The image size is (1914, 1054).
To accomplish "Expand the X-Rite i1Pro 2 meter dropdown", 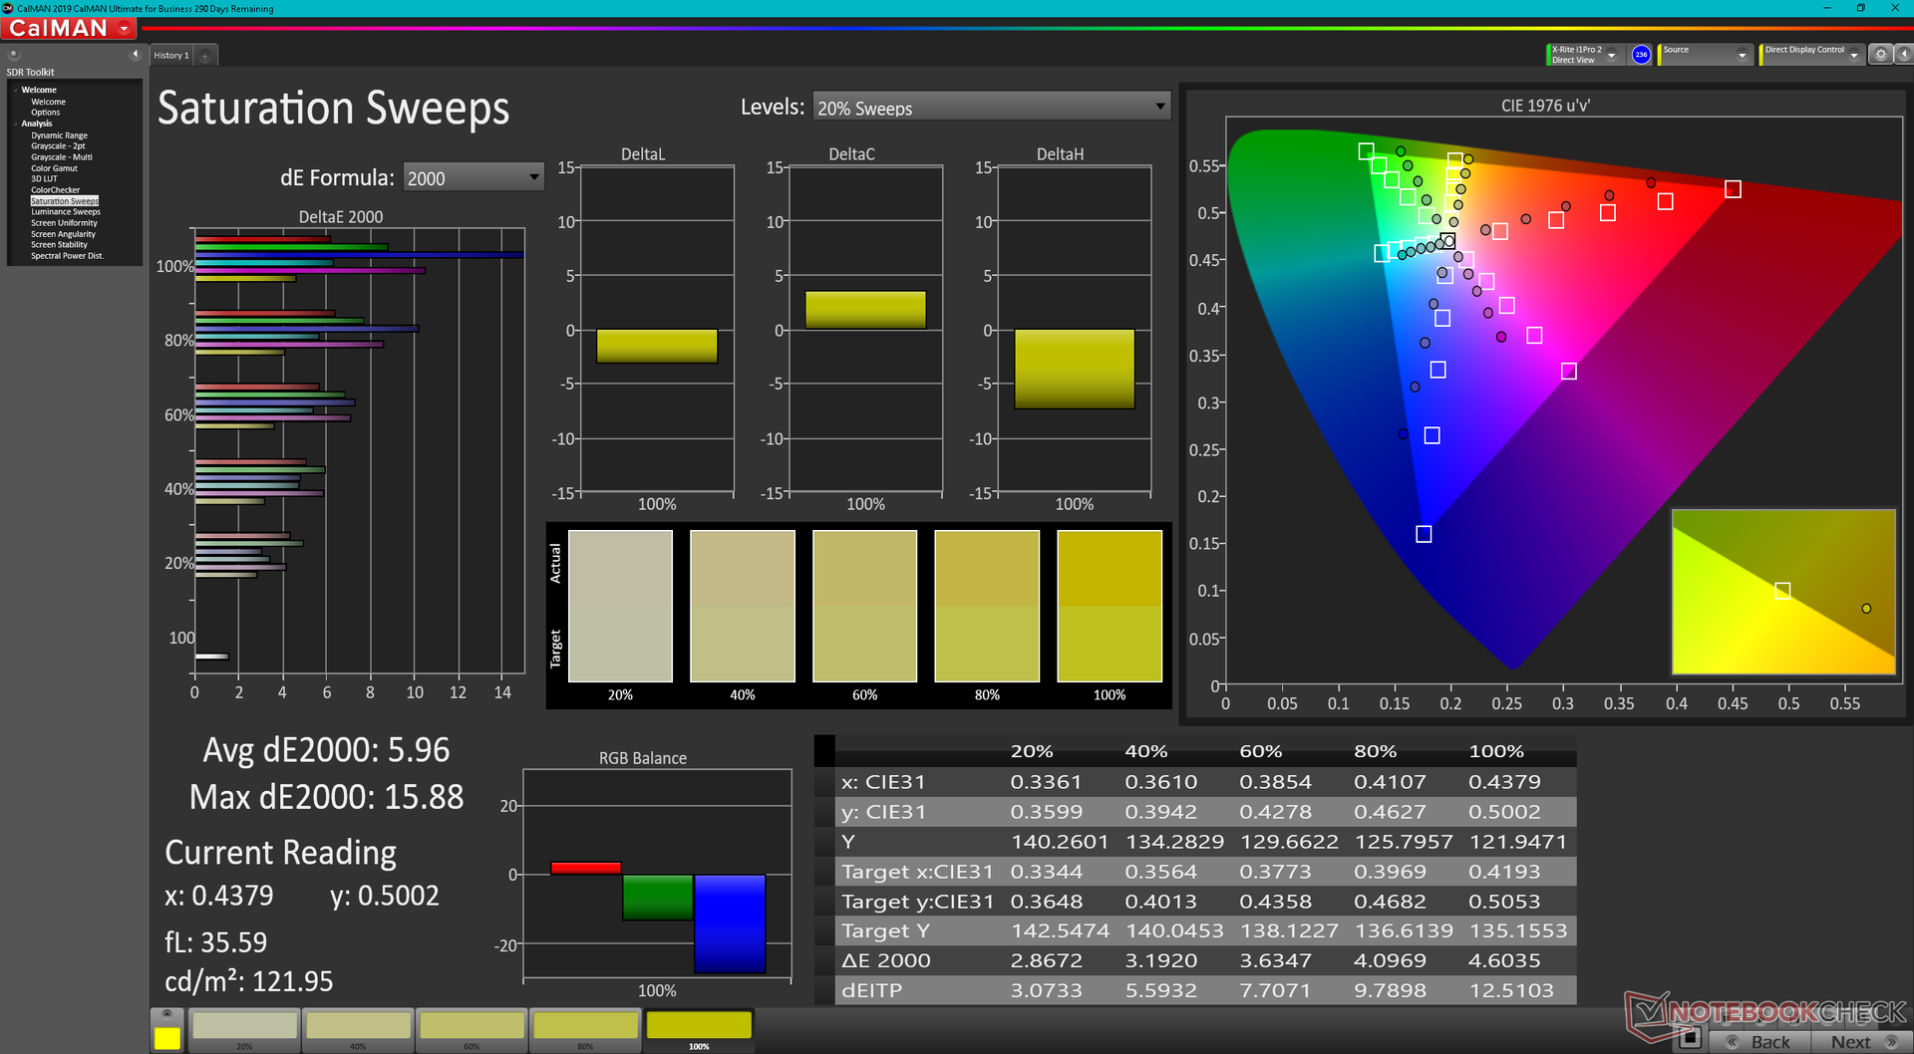I will 1611,56.
